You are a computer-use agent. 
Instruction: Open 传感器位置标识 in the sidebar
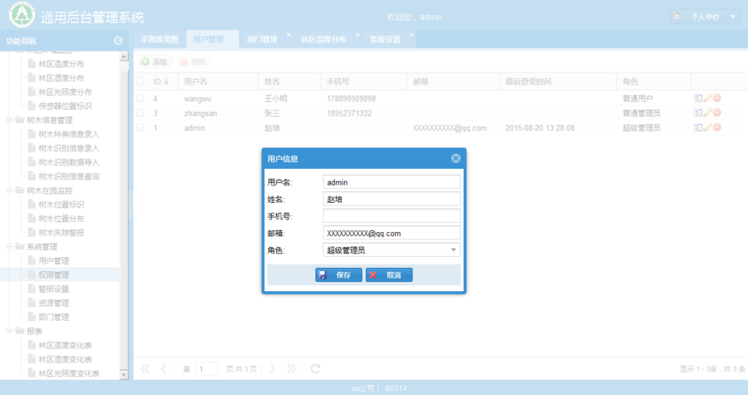pos(65,106)
